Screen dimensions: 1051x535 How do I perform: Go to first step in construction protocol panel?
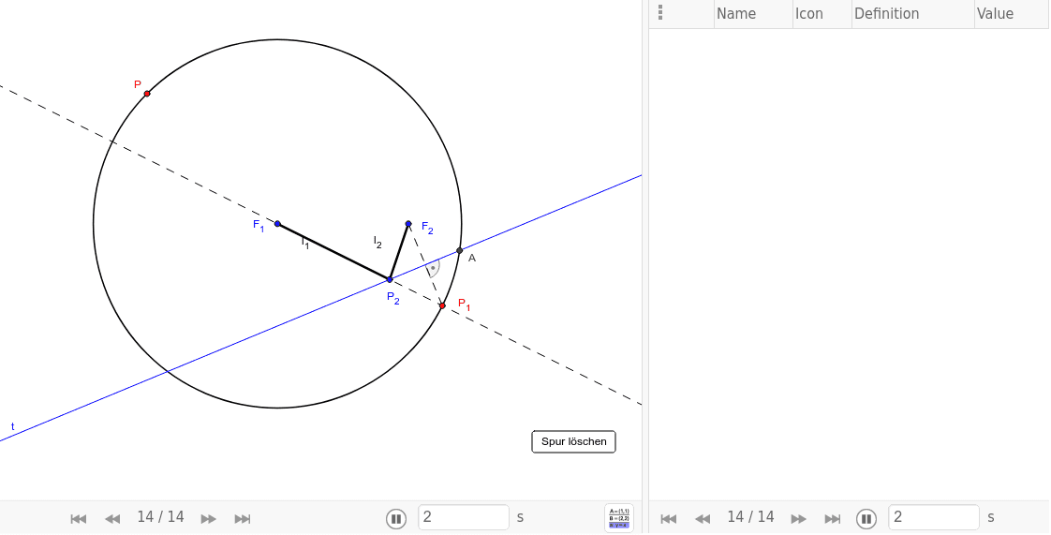pyautogui.click(x=668, y=518)
